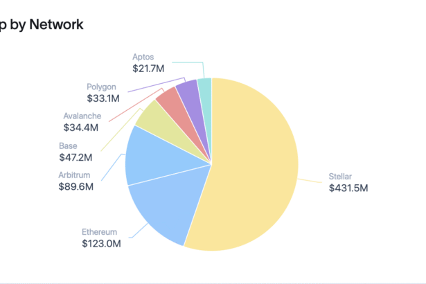Select the pale green Base slice

156,123
